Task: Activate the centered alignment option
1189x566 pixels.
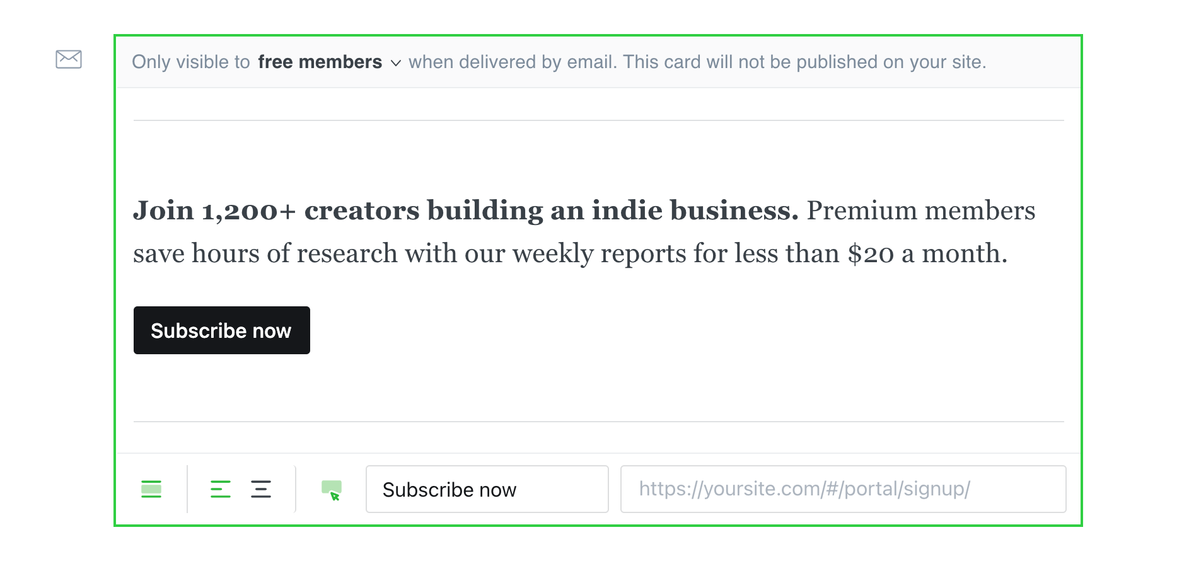Action: coord(260,489)
